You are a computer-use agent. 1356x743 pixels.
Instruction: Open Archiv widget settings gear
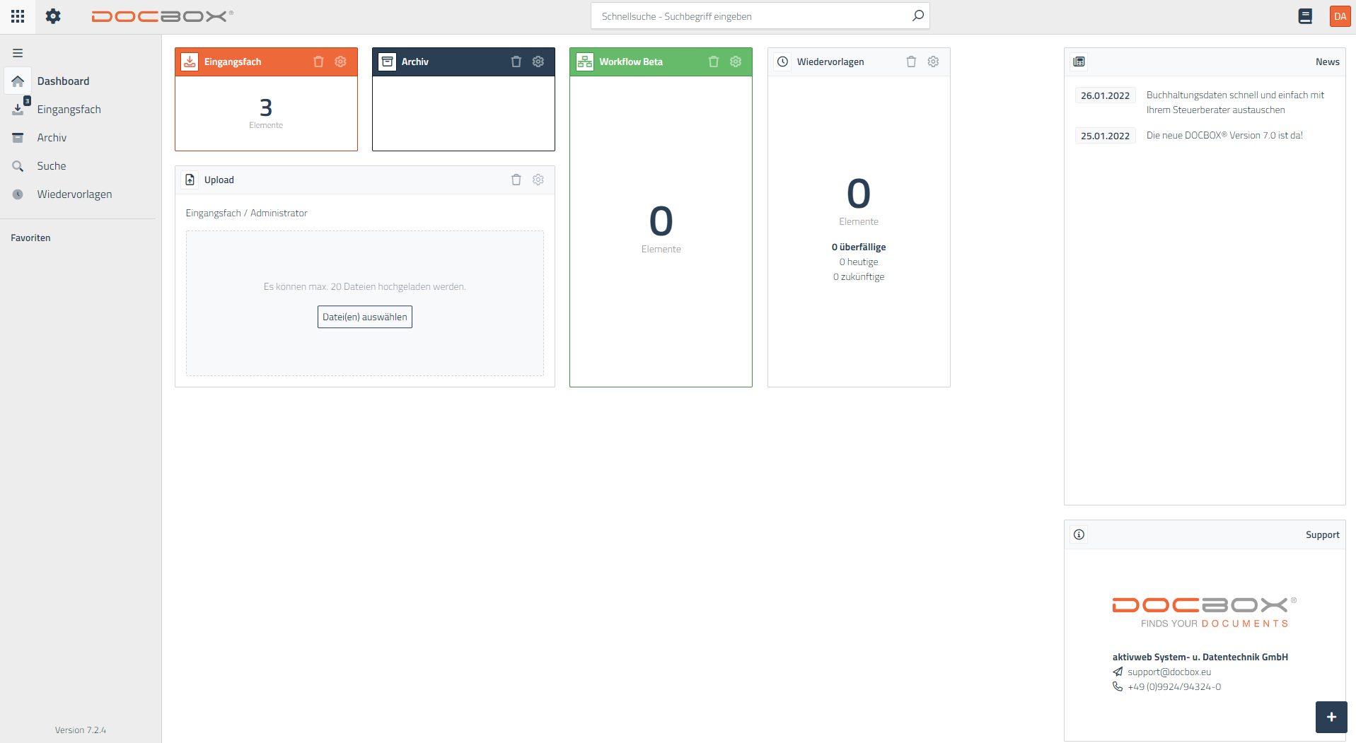click(x=538, y=62)
